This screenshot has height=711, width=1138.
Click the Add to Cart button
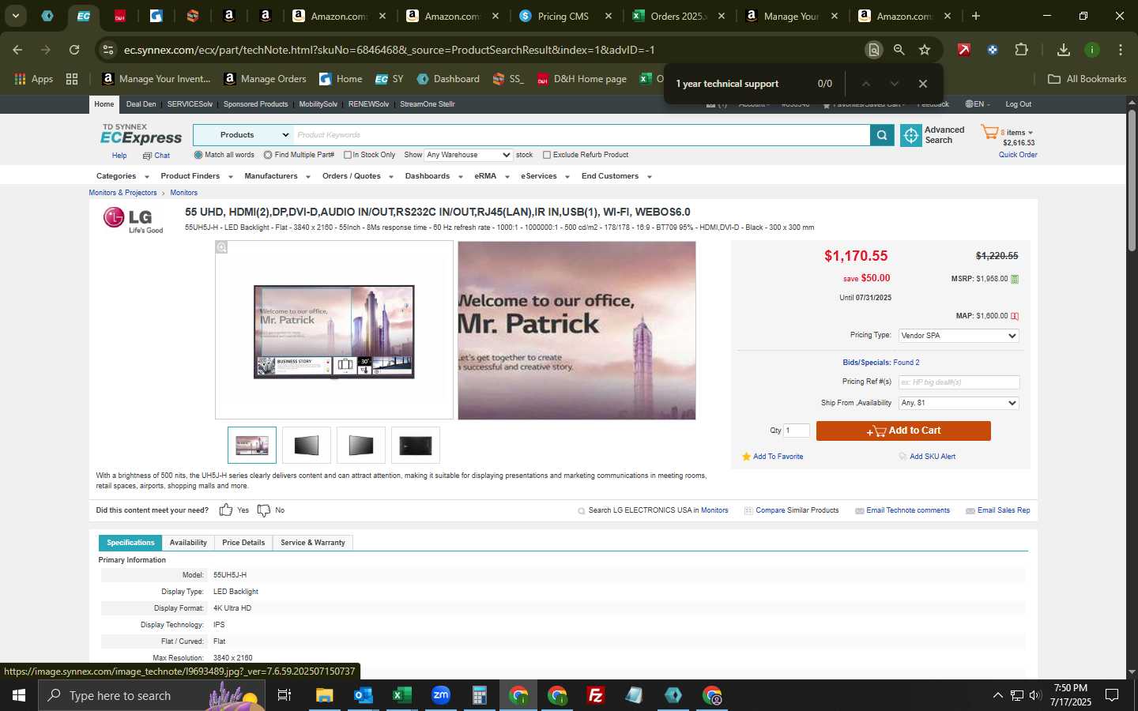(903, 431)
